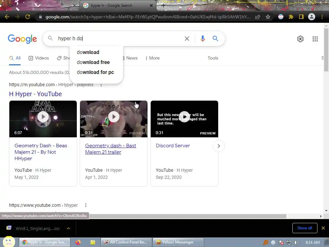Click the action center flag tray icon
Screen dimensions: 329x247
(281, 242)
